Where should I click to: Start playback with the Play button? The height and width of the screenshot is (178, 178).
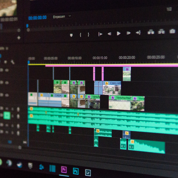point(119,33)
